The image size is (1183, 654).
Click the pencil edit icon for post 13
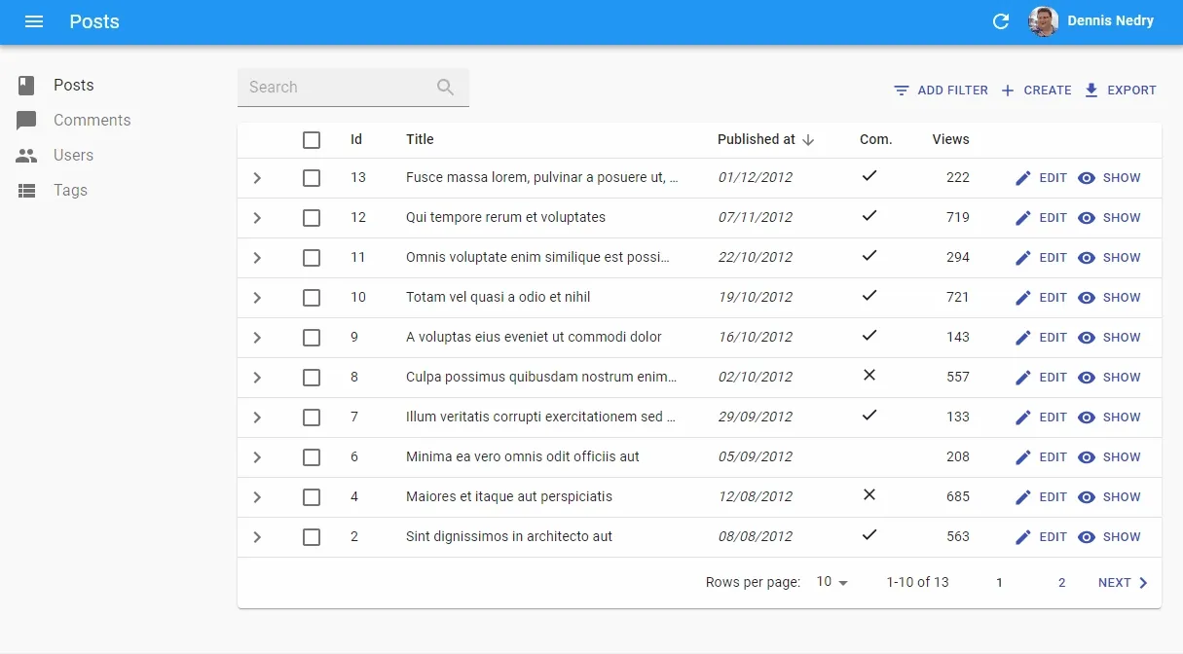tap(1022, 178)
